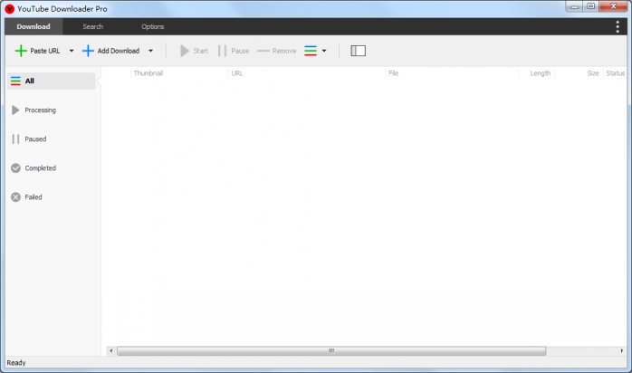This screenshot has width=632, height=373.
Task: Expand the Add Download dropdown arrow
Action: 150,51
